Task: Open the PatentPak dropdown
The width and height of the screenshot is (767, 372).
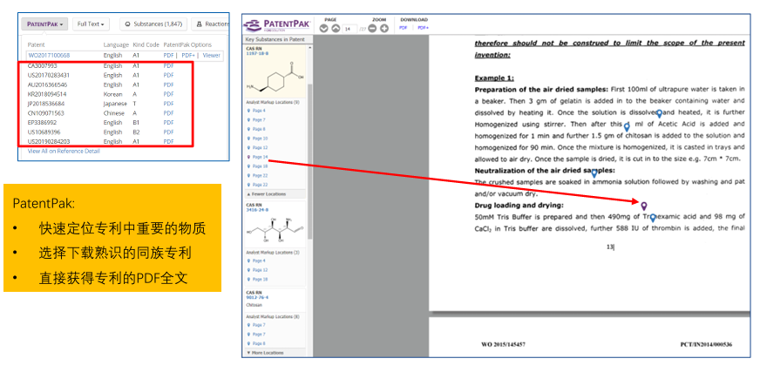Action: tap(44, 24)
